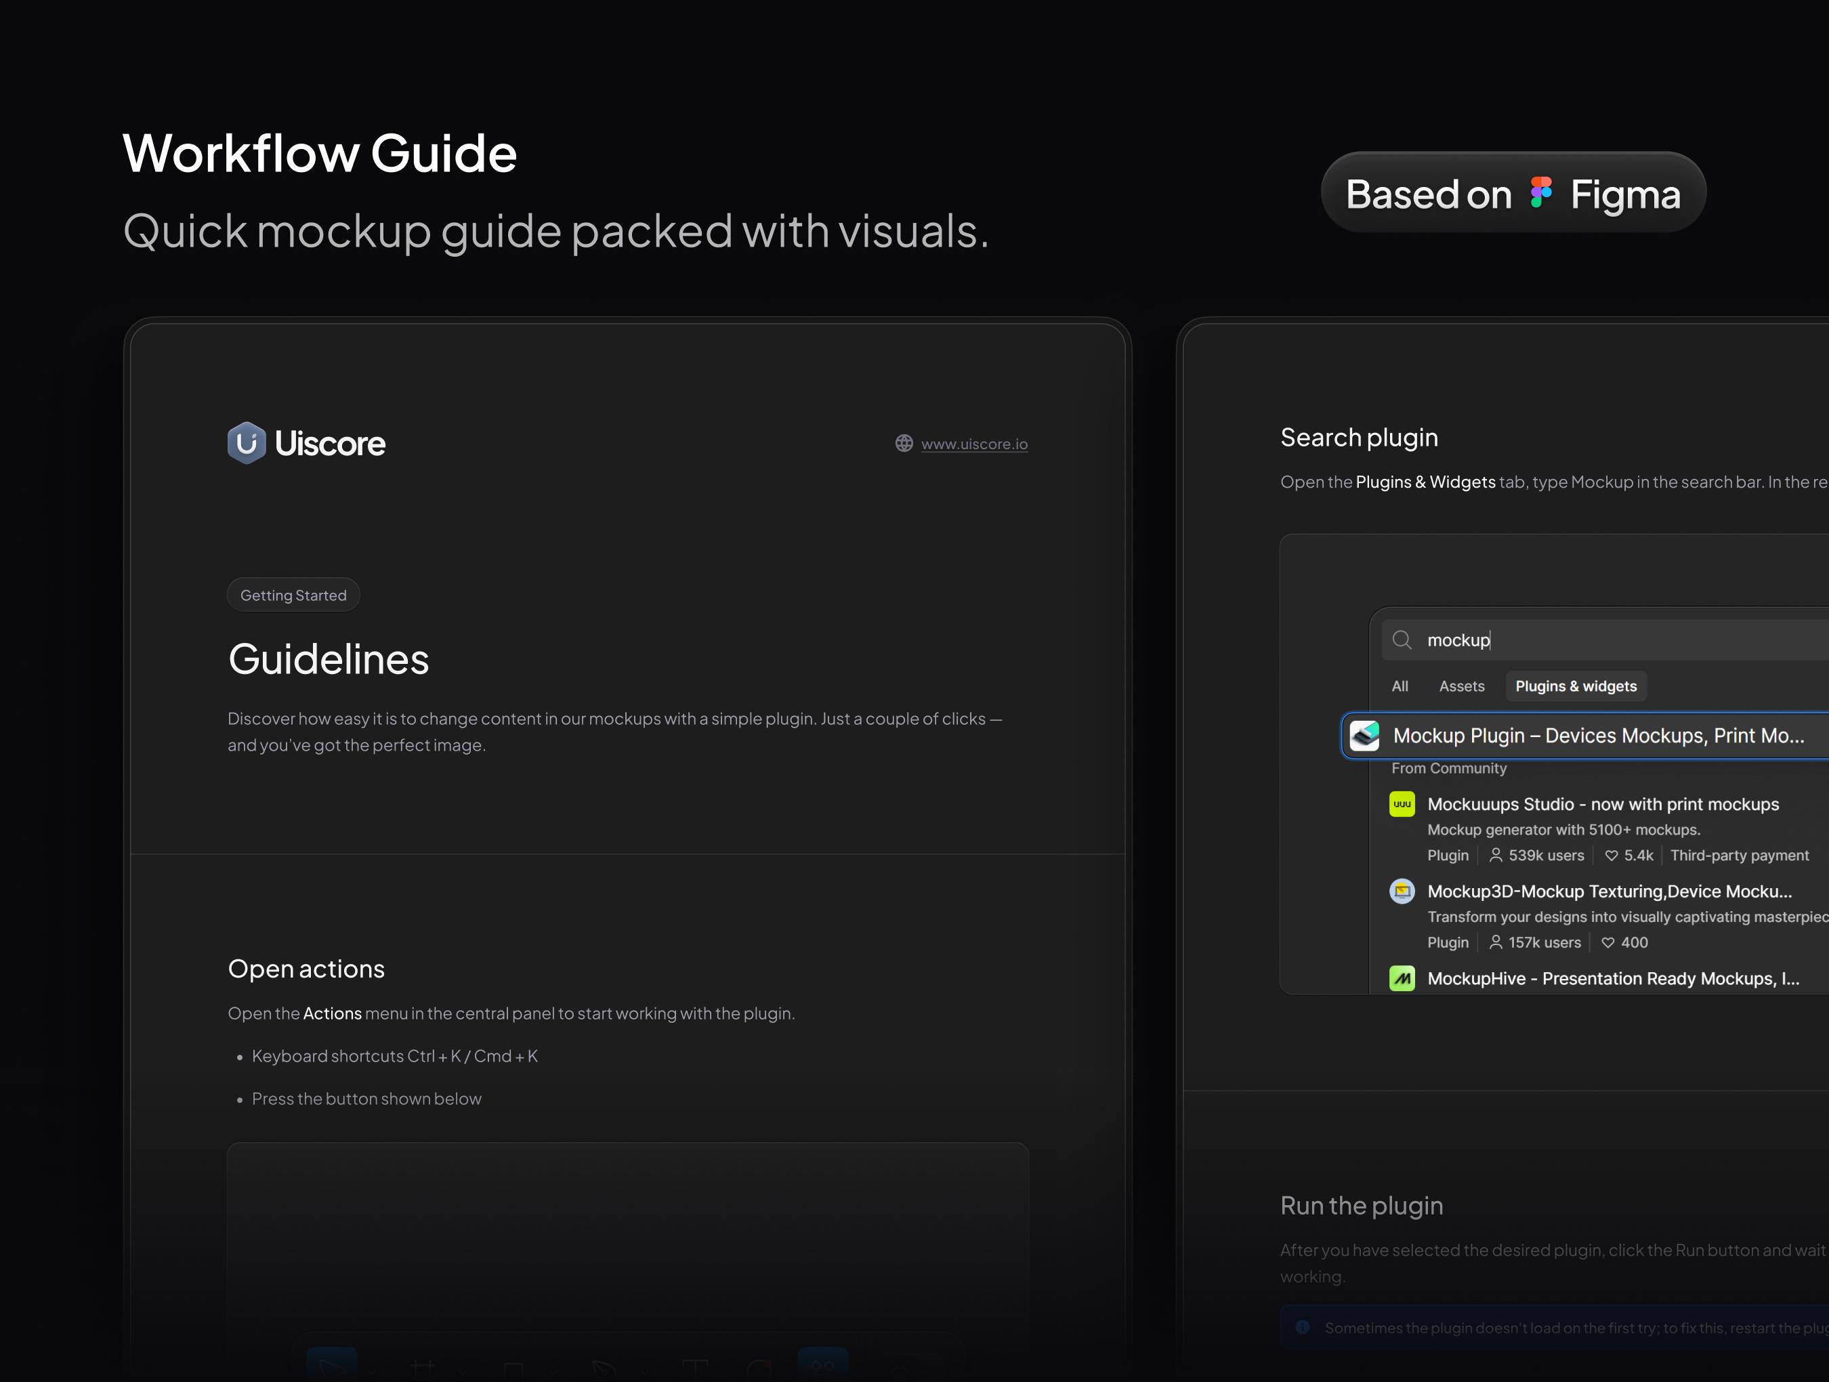Open the www.uiscore.io link

(974, 444)
